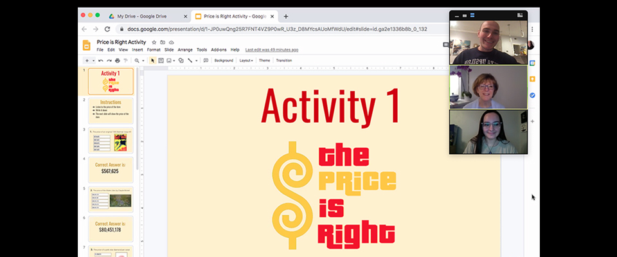The height and width of the screenshot is (257, 617).
Task: Open new slide layout dropdown arrow
Action: click(x=93, y=60)
